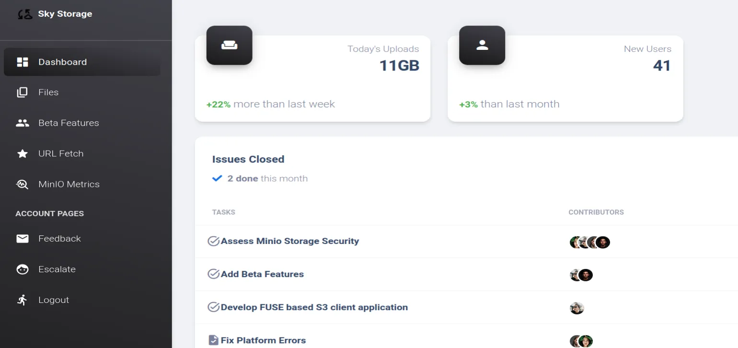Viewport: 738px width, 348px height.
Task: Click the Dashboard grid icon
Action: pos(23,62)
